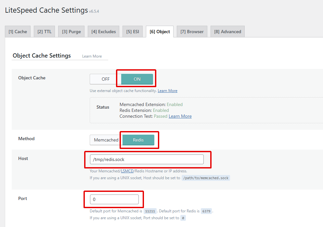Image resolution: width=323 pixels, height=227 pixels.
Task: Click the /path/to/memcached.sock code sample
Action: (205, 178)
